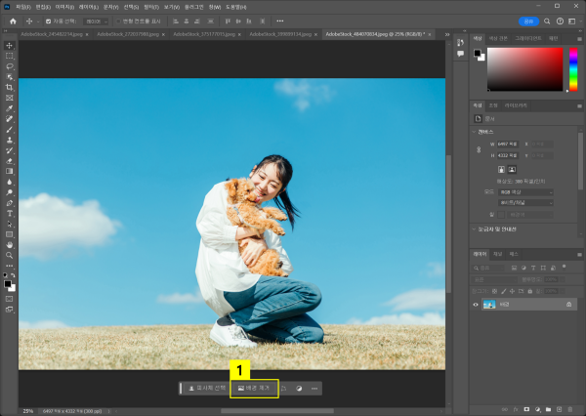Pick a hue on the rainbow color slider
The image size is (586, 416).
click(571, 68)
